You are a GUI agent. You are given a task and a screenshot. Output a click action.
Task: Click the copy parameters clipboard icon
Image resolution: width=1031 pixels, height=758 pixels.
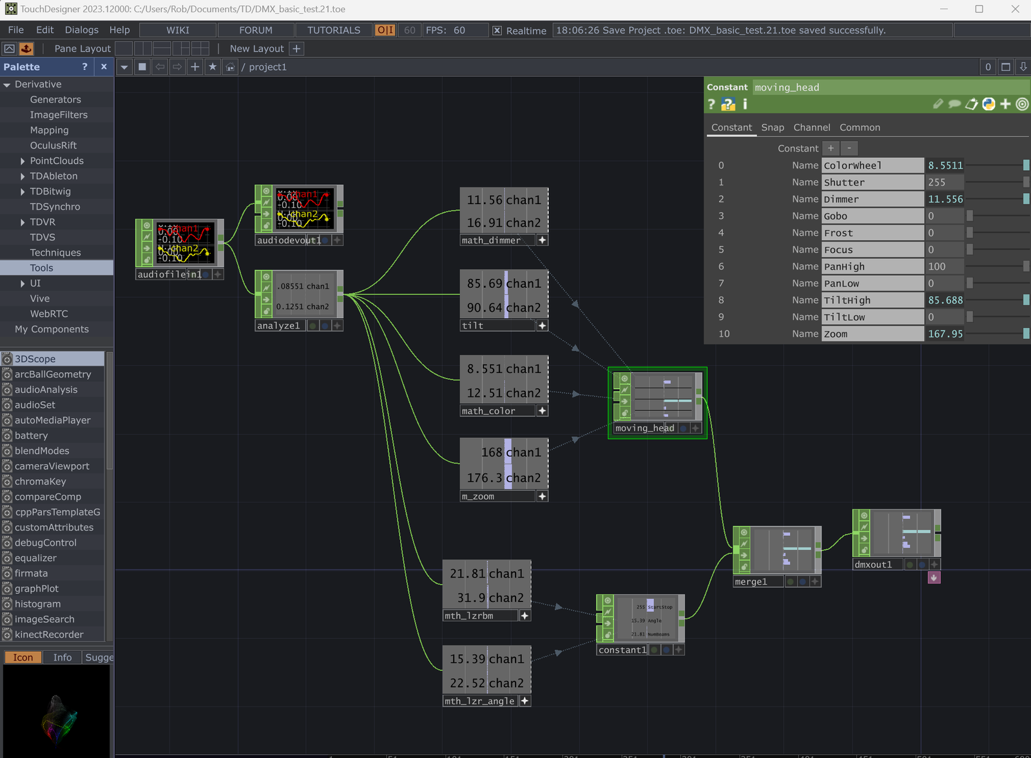(972, 104)
